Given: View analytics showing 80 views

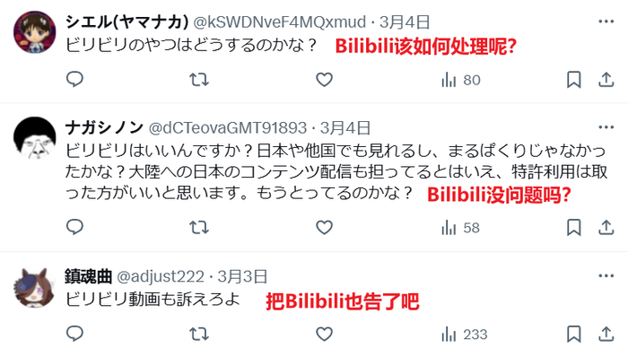Looking at the screenshot, I should 460,80.
